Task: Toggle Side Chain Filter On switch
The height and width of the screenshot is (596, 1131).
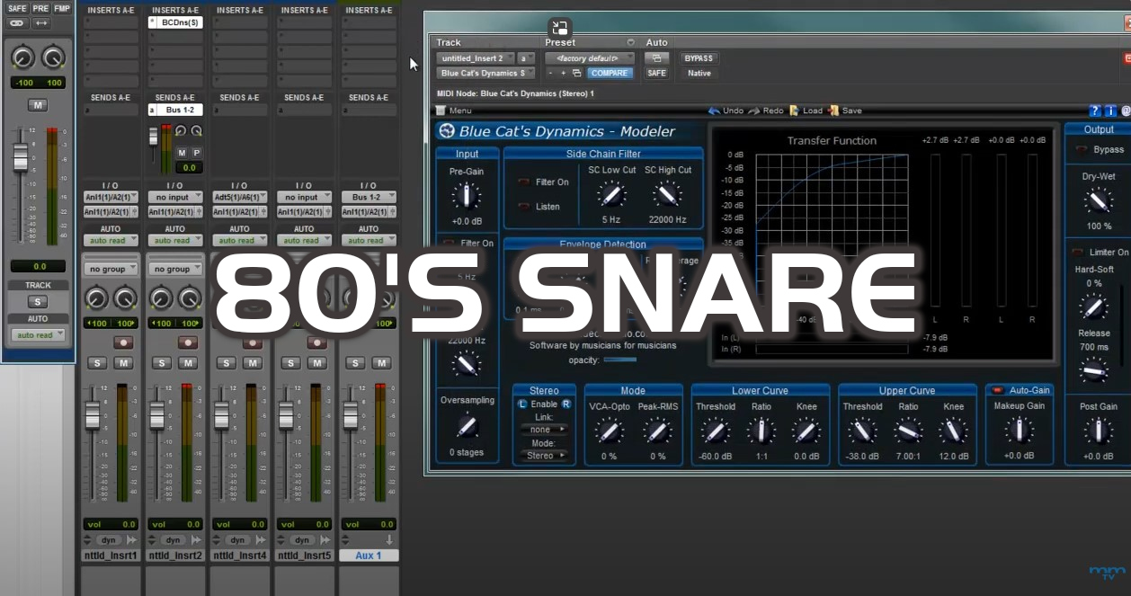Action: (x=523, y=182)
